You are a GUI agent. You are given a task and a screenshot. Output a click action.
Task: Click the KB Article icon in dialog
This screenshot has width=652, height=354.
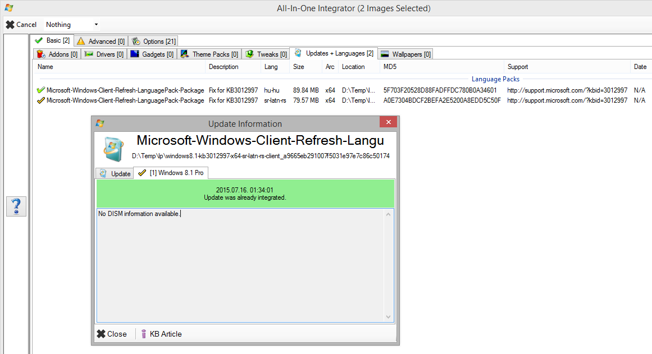[144, 334]
